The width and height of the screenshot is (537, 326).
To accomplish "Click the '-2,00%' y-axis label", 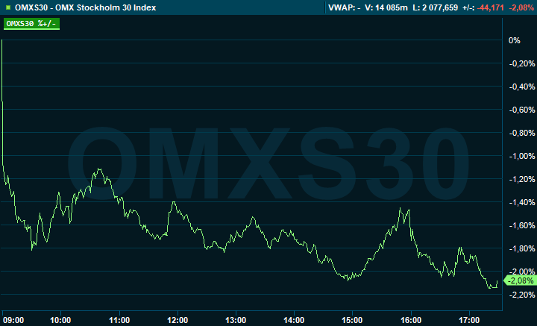I will pyautogui.click(x=522, y=272).
